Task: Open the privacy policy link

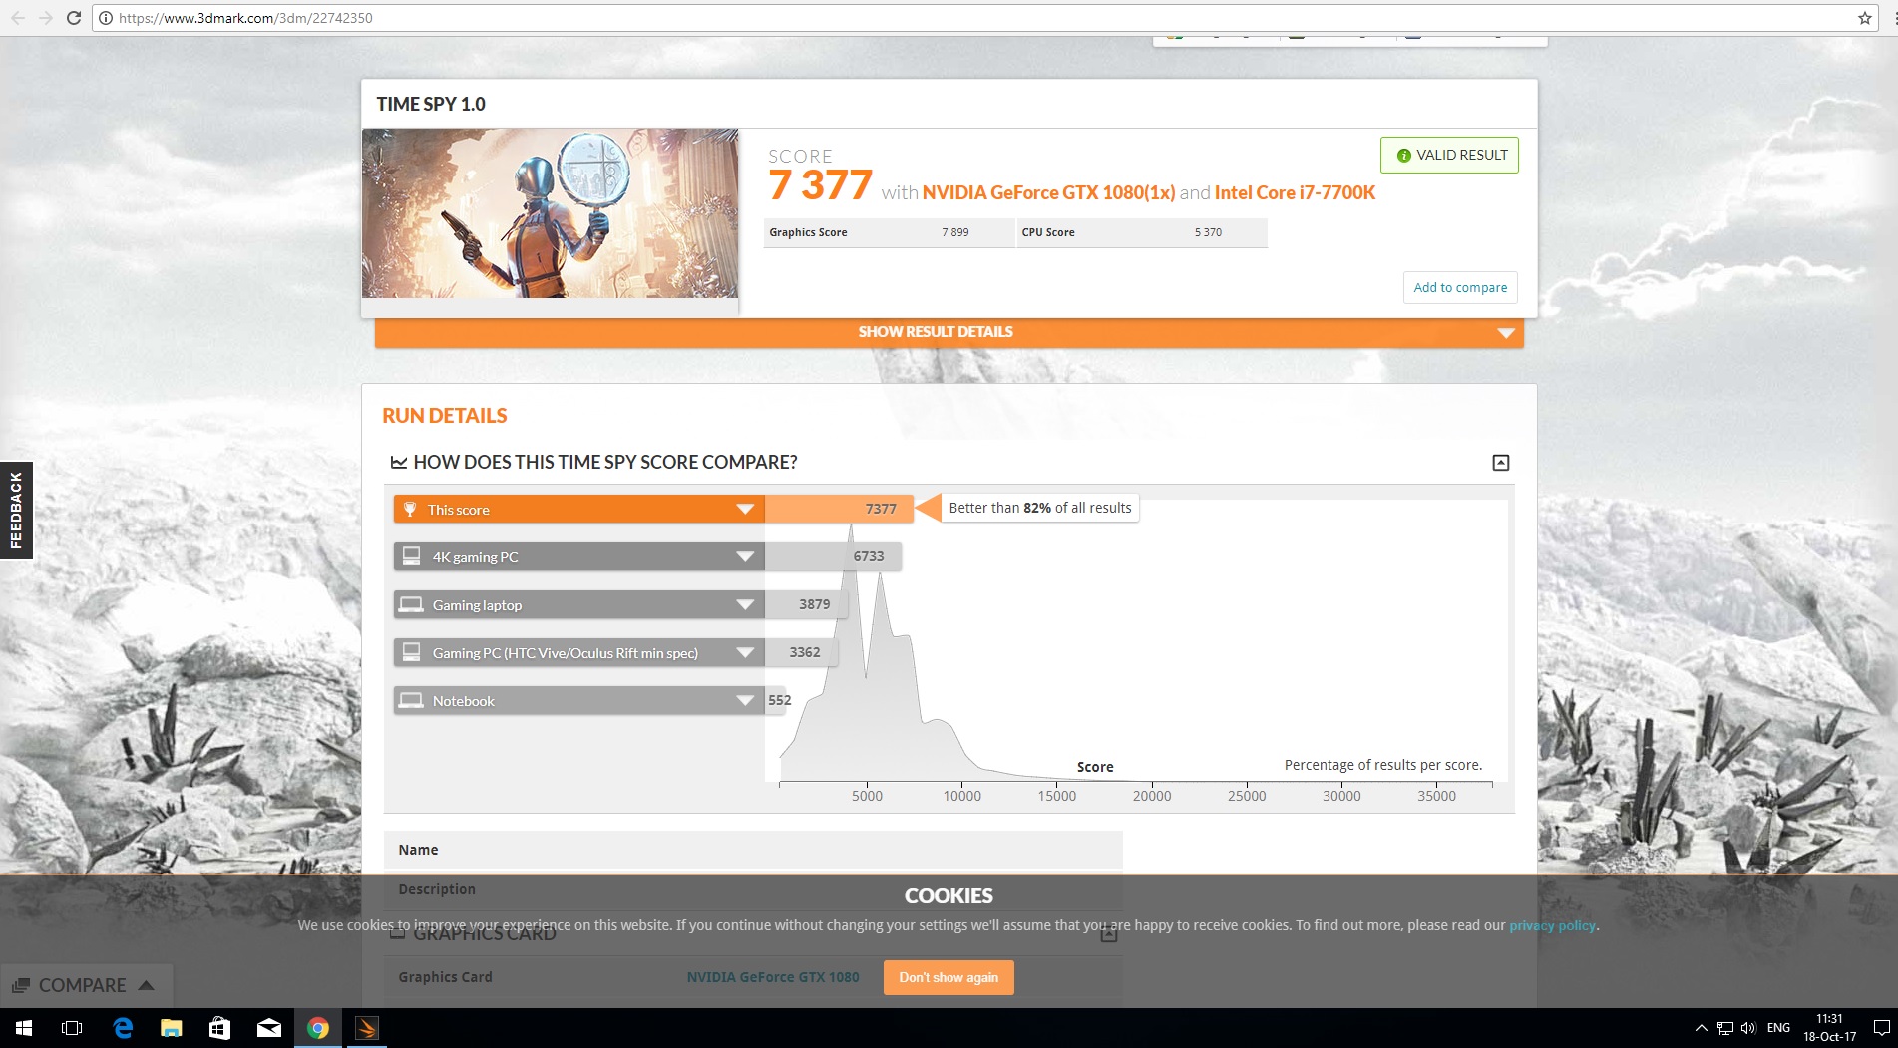Action: click(x=1552, y=925)
